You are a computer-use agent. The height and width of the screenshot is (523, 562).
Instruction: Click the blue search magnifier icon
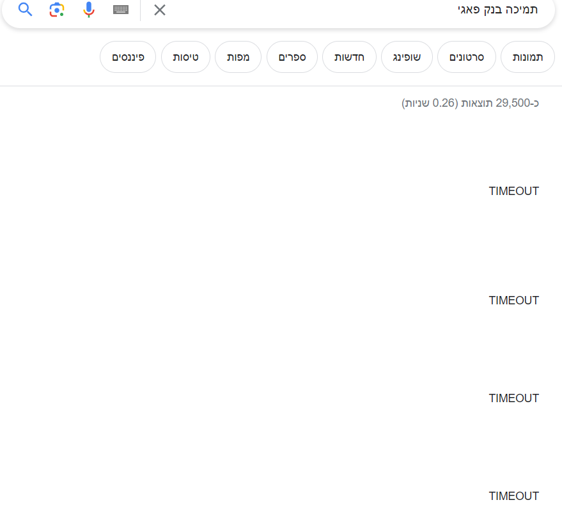point(25,10)
